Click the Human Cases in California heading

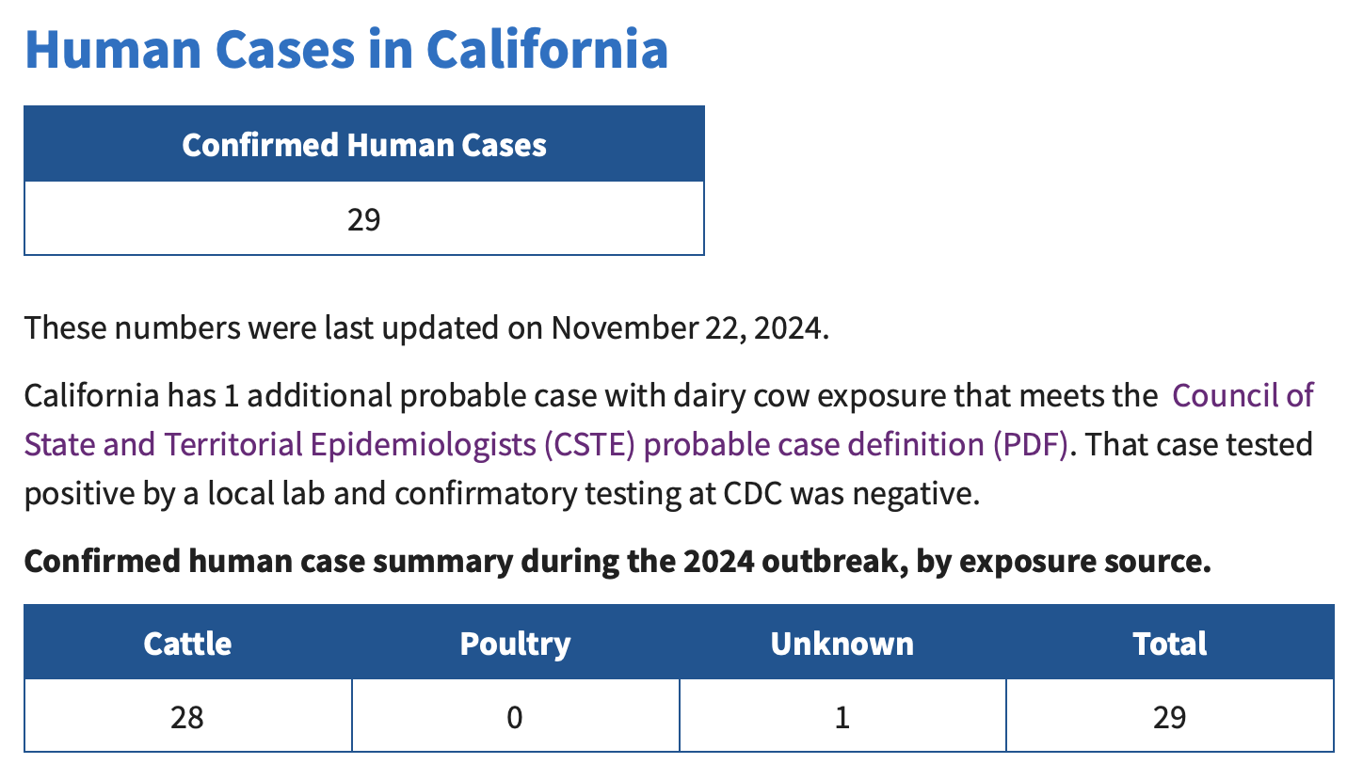click(346, 49)
